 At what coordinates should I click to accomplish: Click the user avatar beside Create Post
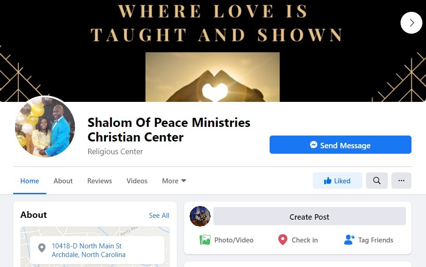pos(200,216)
